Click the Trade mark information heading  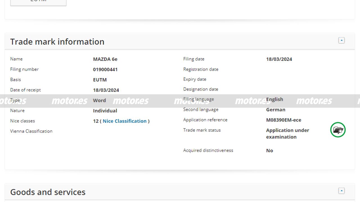(x=57, y=42)
